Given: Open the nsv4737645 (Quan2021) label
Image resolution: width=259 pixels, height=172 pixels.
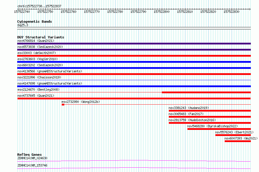Looking at the screenshot, I should point(36,96).
